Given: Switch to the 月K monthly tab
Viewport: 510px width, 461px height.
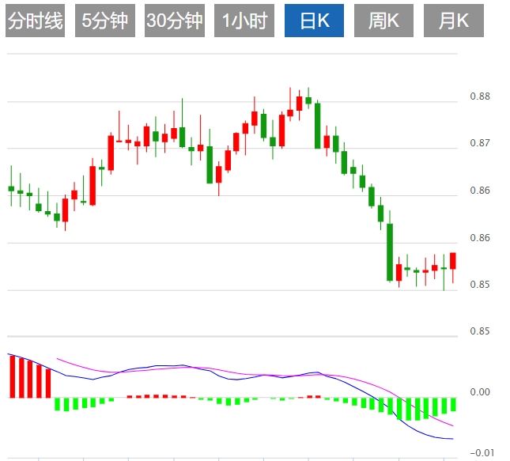Looking at the screenshot, I should click(454, 21).
